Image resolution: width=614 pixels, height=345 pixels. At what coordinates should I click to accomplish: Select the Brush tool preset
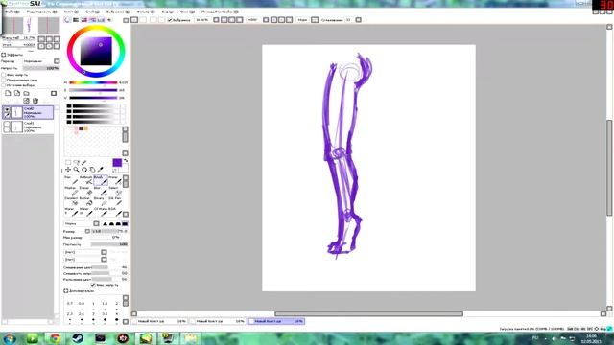coord(100,180)
